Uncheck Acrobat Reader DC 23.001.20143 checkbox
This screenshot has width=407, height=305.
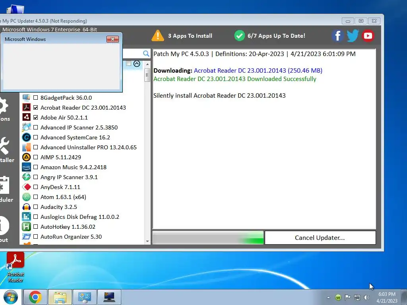coord(35,107)
